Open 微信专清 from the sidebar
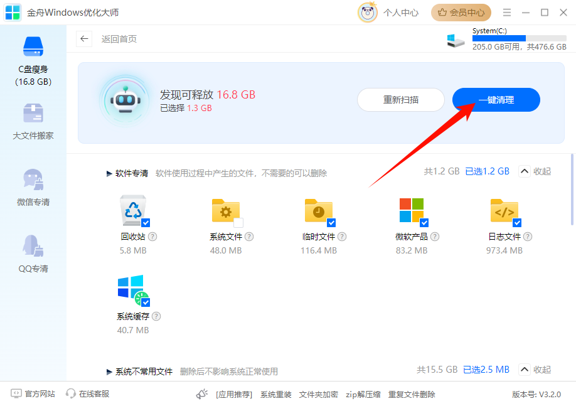Image resolution: width=576 pixels, height=406 pixels. tap(33, 188)
